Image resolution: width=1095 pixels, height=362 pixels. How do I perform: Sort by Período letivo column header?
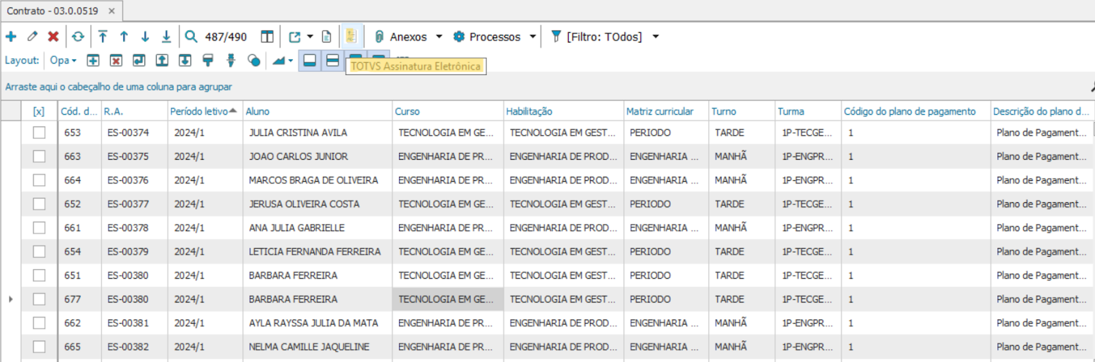coord(205,111)
